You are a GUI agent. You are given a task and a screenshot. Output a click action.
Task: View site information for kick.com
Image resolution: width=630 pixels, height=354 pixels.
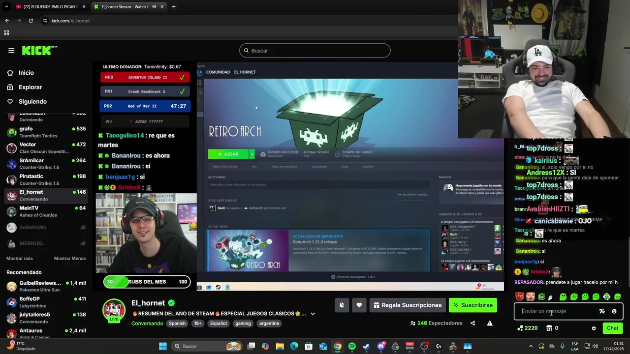(45, 21)
